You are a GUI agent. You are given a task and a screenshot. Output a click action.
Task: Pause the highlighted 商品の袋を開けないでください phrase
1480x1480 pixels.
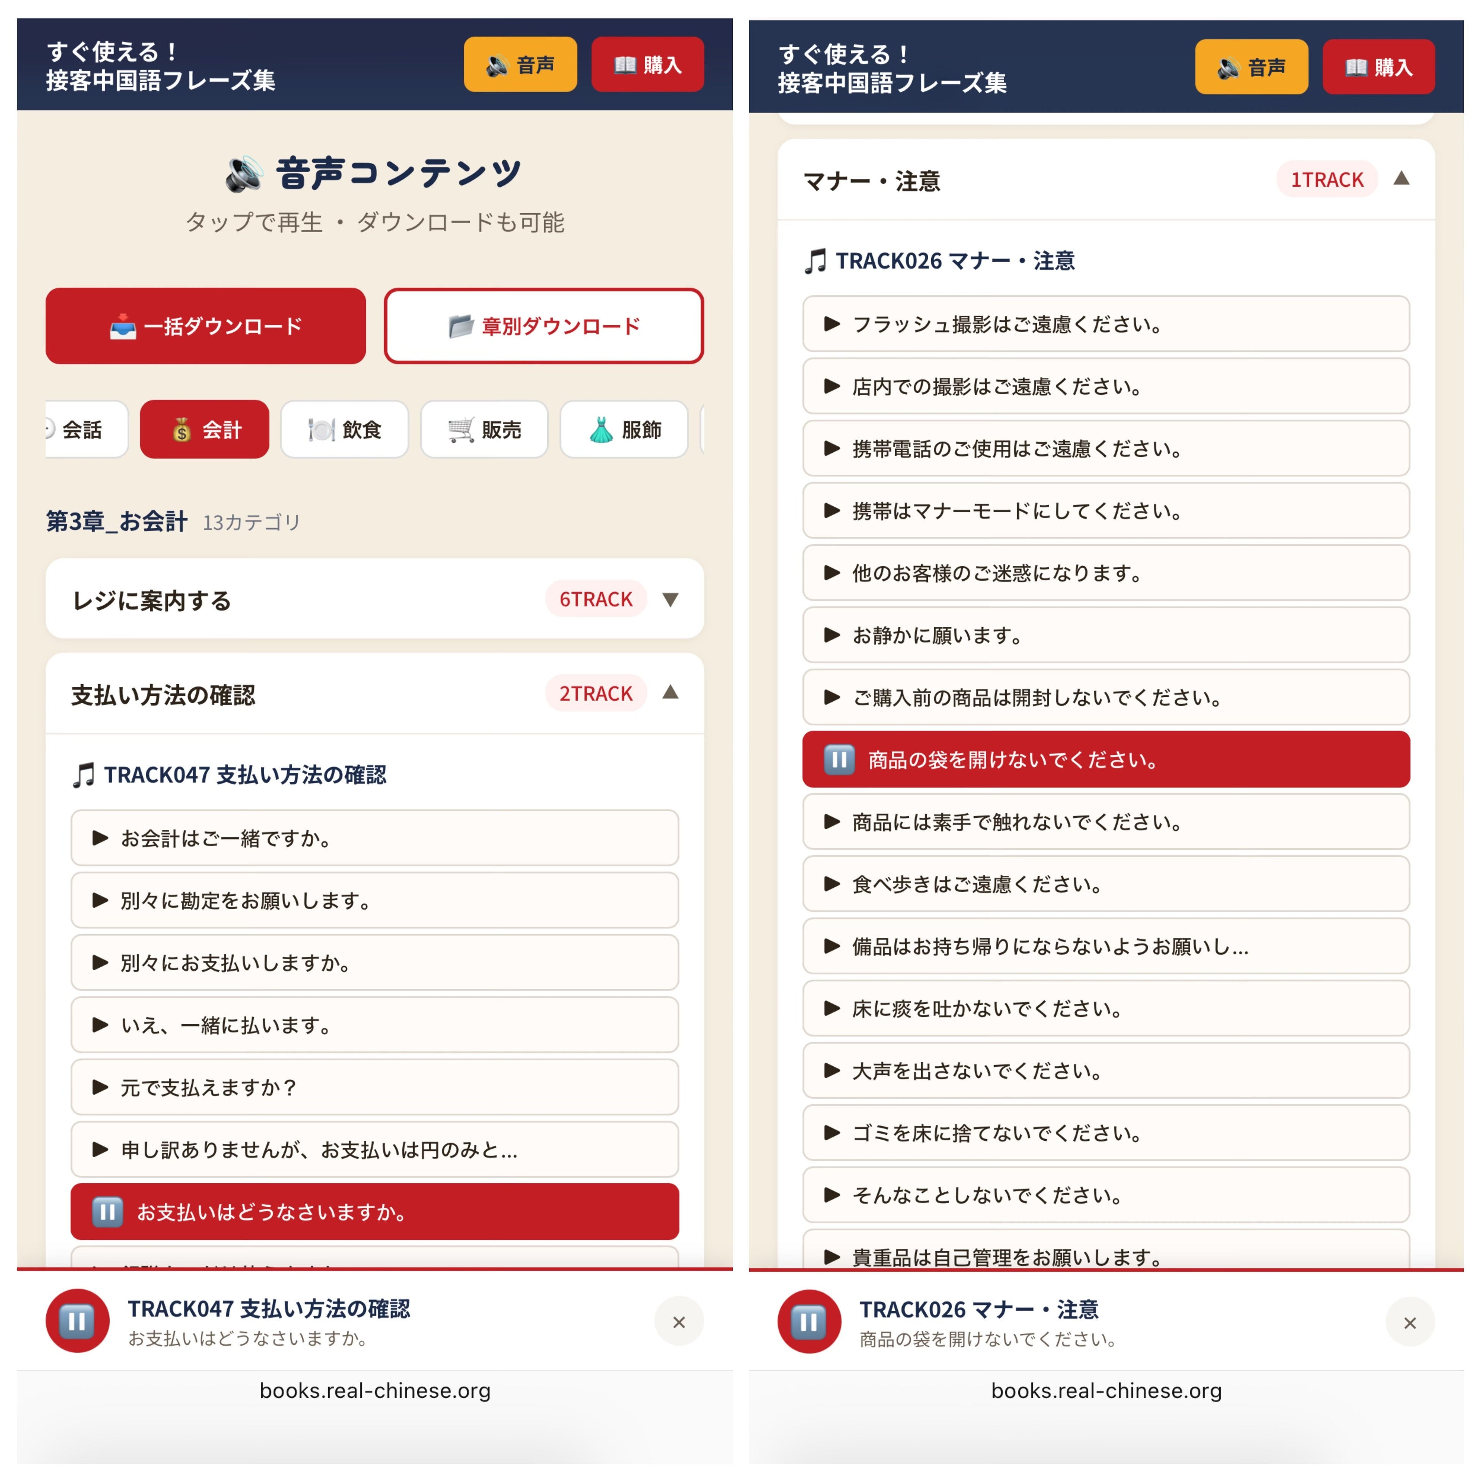[1106, 759]
